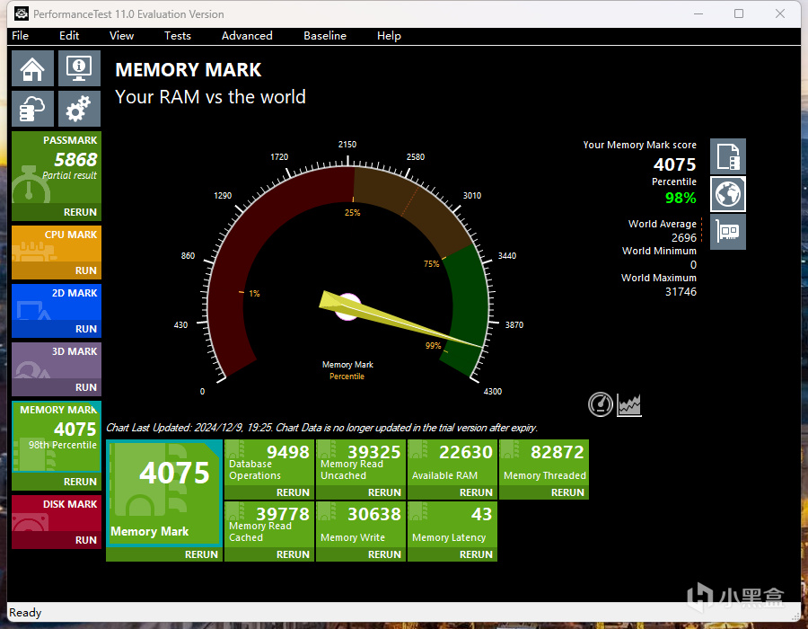
Task: Select the CPU Mark tile
Action: tap(57, 244)
